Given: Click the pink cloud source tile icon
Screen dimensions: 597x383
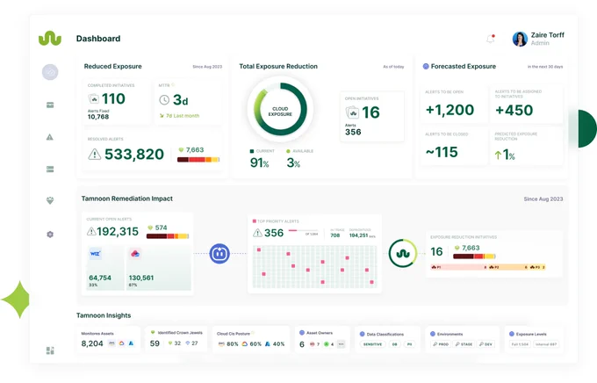Looking at the screenshot, I should tap(135, 253).
